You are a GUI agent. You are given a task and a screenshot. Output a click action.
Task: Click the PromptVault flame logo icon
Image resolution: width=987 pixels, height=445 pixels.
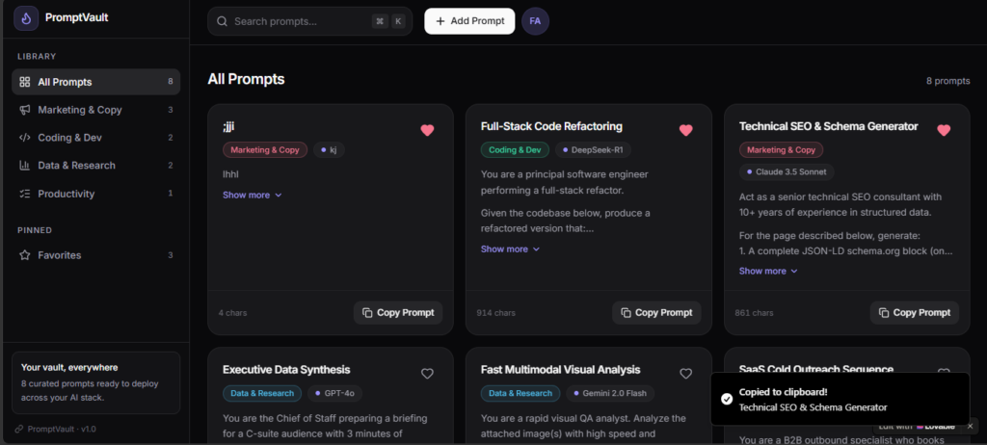(26, 18)
